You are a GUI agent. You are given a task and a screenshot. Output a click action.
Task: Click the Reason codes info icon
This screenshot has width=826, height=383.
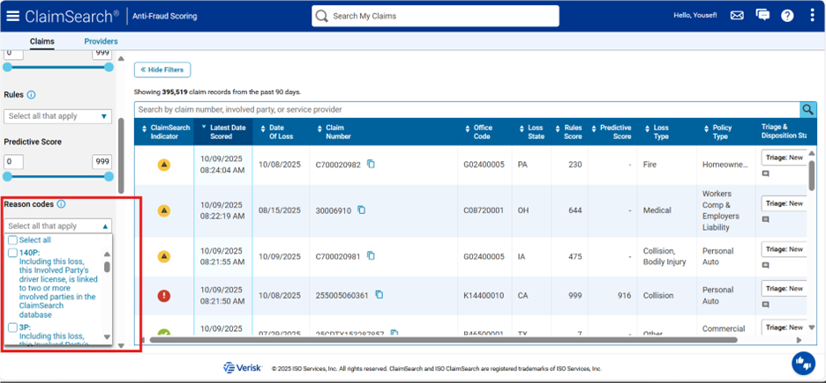(61, 204)
